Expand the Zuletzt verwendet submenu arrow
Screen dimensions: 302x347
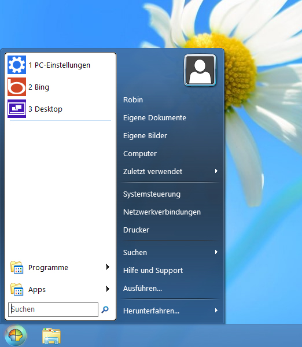216,171
